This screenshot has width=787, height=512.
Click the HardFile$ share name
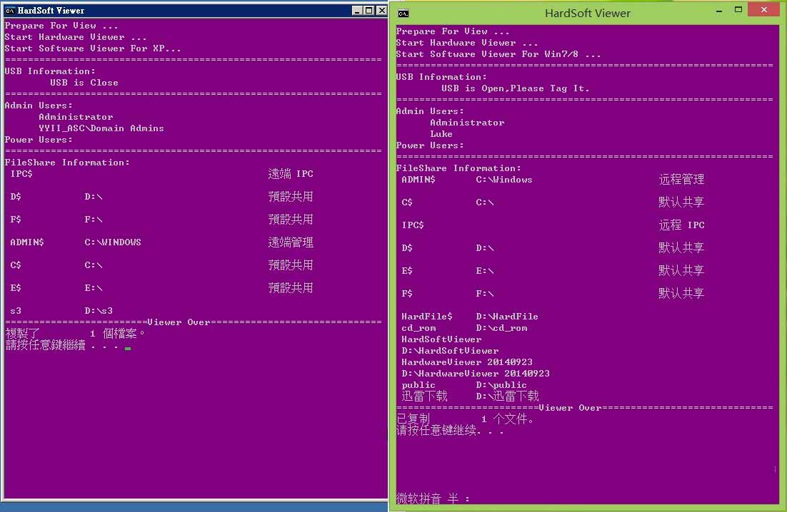click(426, 317)
